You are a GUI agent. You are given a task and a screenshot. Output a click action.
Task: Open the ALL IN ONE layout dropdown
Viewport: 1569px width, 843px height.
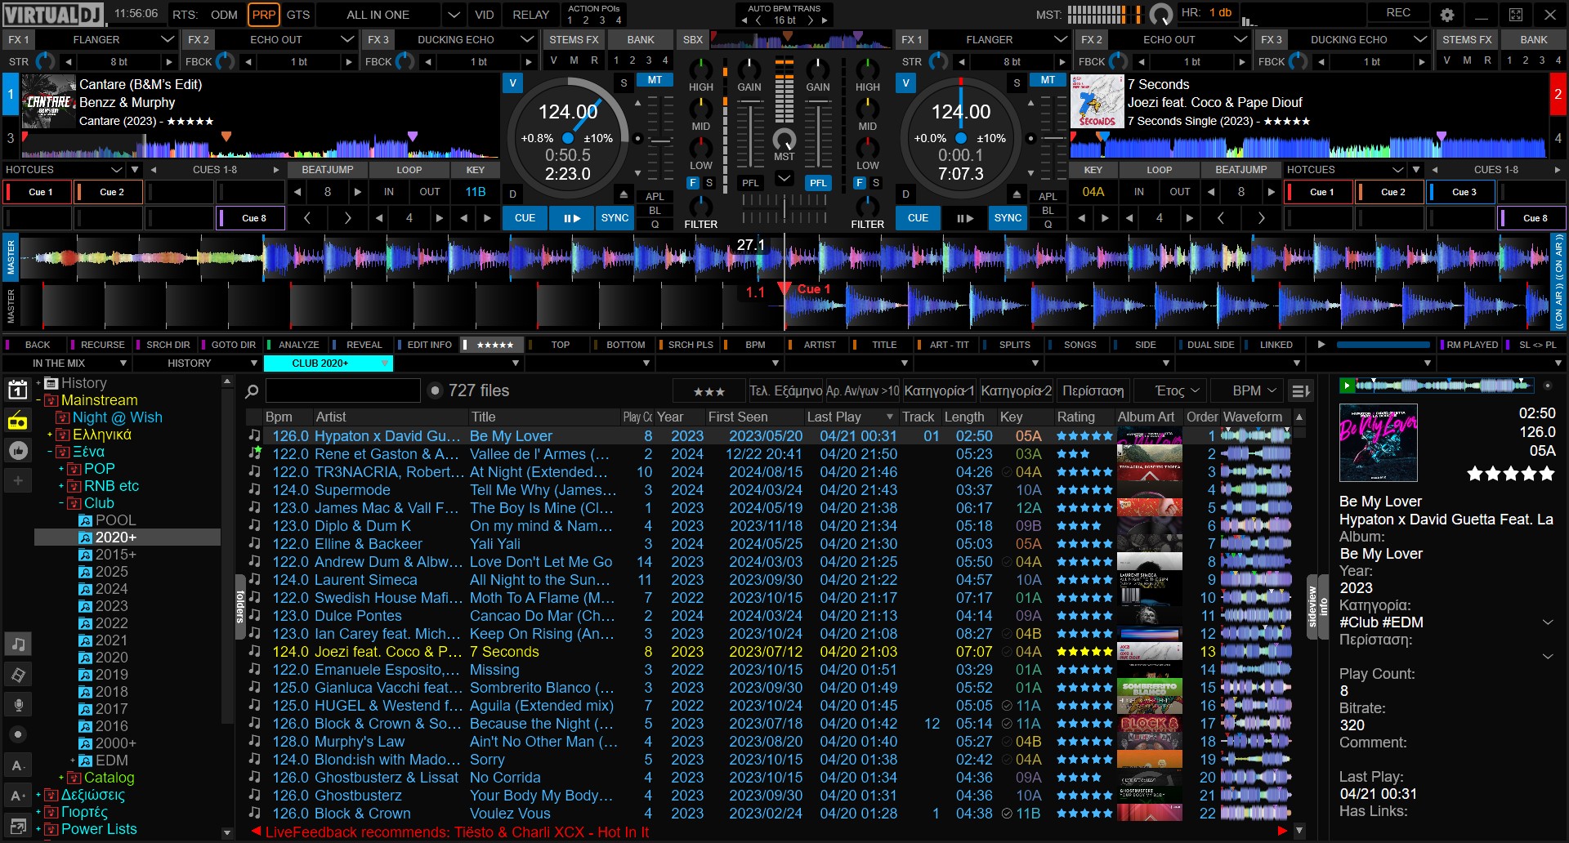454,15
